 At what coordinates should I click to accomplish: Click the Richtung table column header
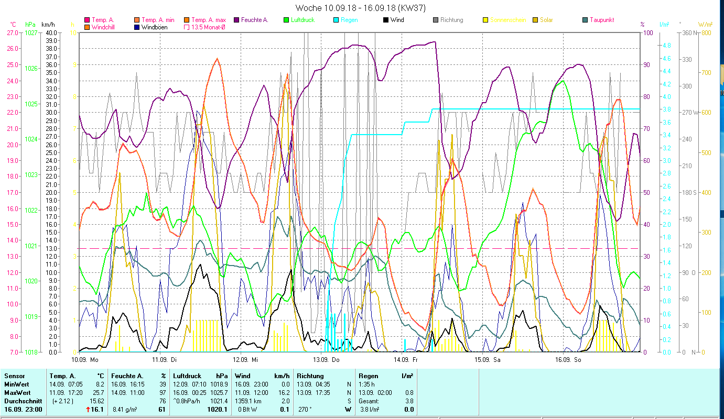309,376
